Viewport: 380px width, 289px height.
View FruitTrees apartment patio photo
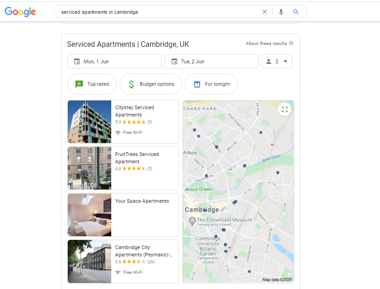click(x=89, y=168)
